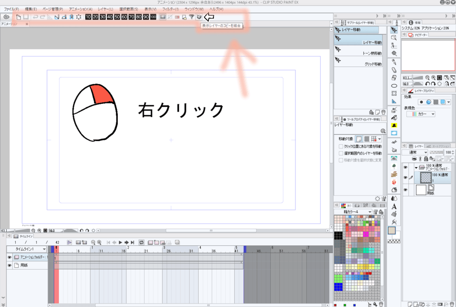Click the merge visible layers copy icon
Screen dimensions: 456x307
tap(199, 17)
